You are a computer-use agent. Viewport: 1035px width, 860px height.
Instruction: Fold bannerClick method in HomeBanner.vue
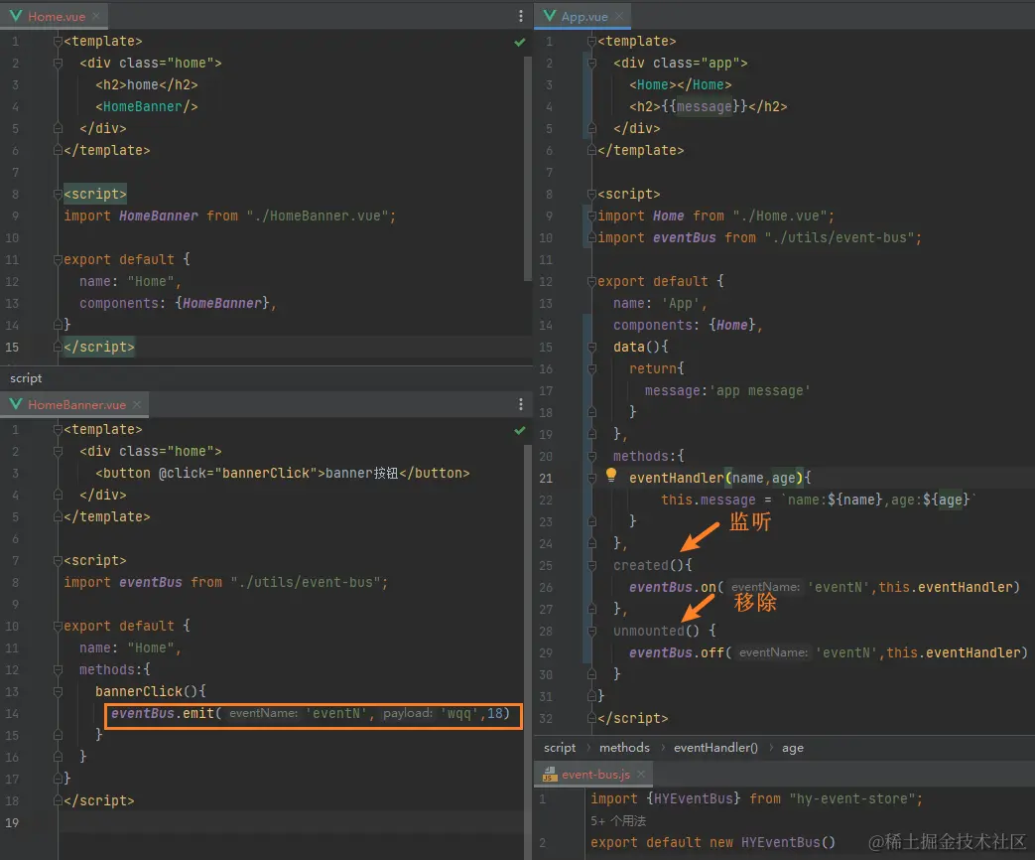58,691
